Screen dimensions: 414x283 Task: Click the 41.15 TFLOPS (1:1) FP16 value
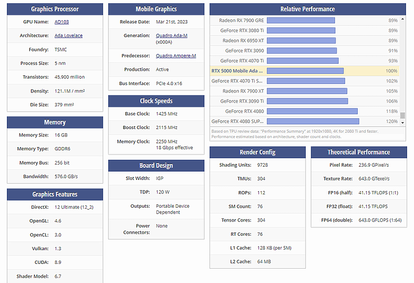click(x=378, y=193)
